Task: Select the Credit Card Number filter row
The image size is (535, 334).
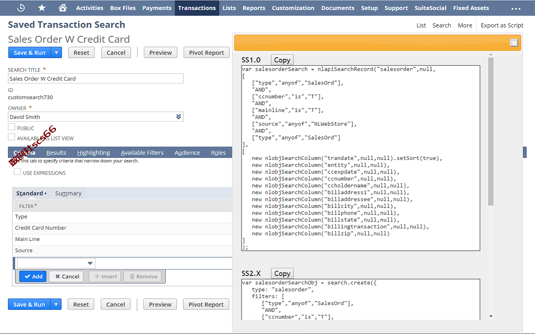Action: point(122,228)
